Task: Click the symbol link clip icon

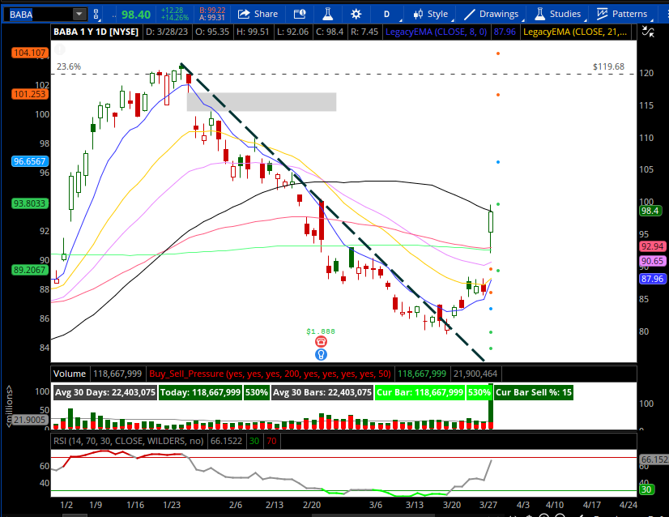Action: [96, 15]
